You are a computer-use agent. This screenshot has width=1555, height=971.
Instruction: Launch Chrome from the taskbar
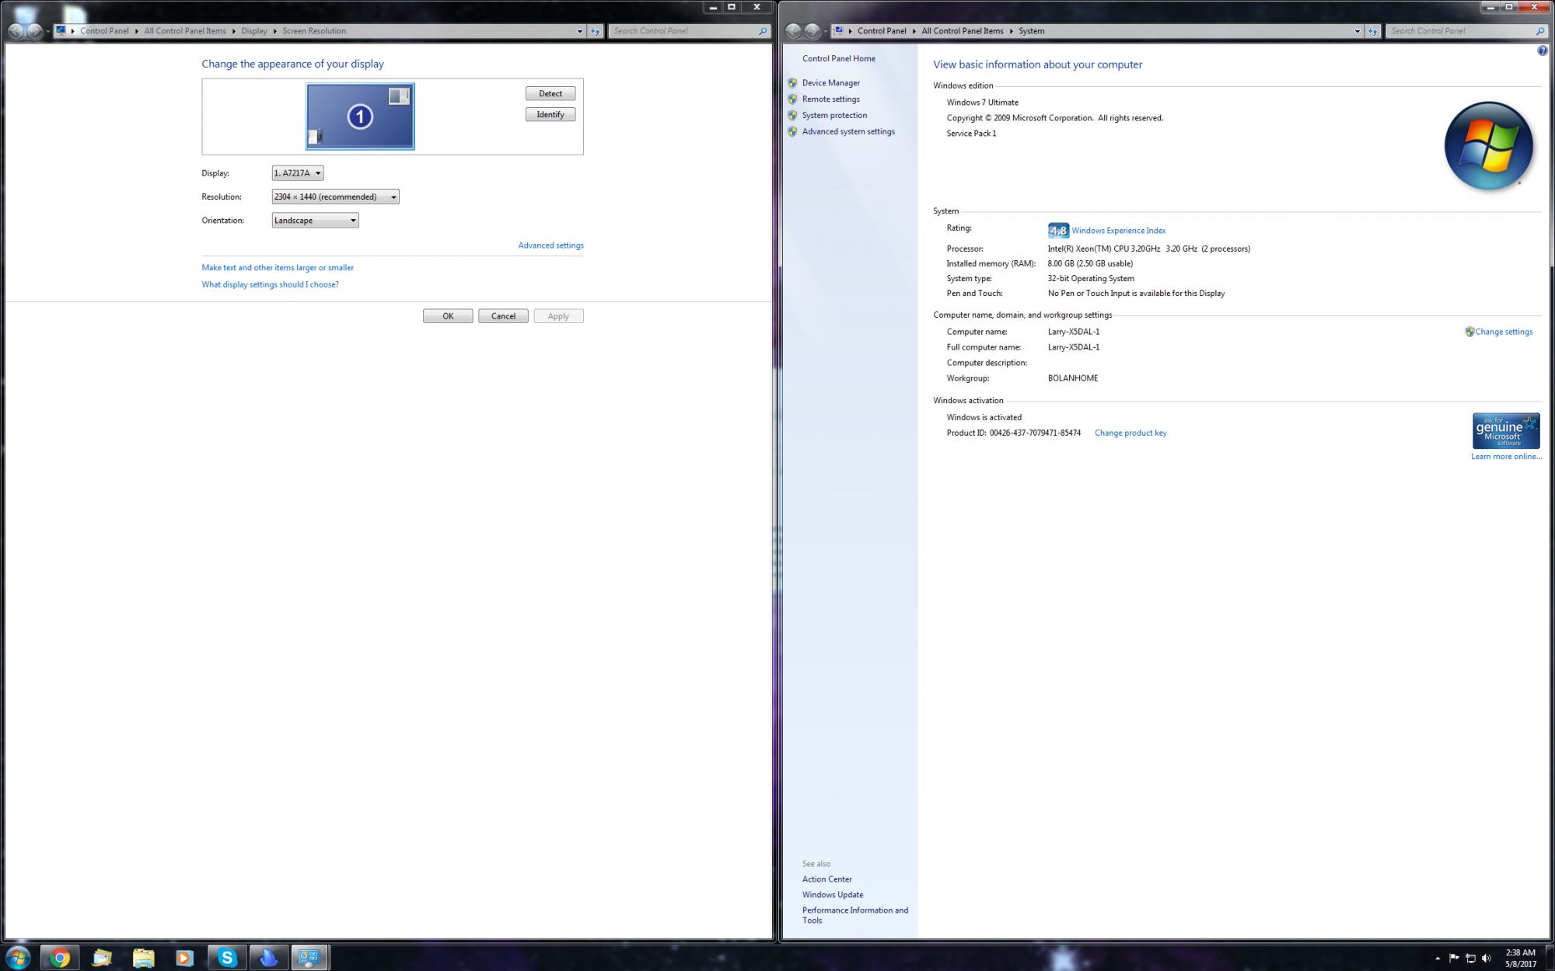tap(60, 958)
